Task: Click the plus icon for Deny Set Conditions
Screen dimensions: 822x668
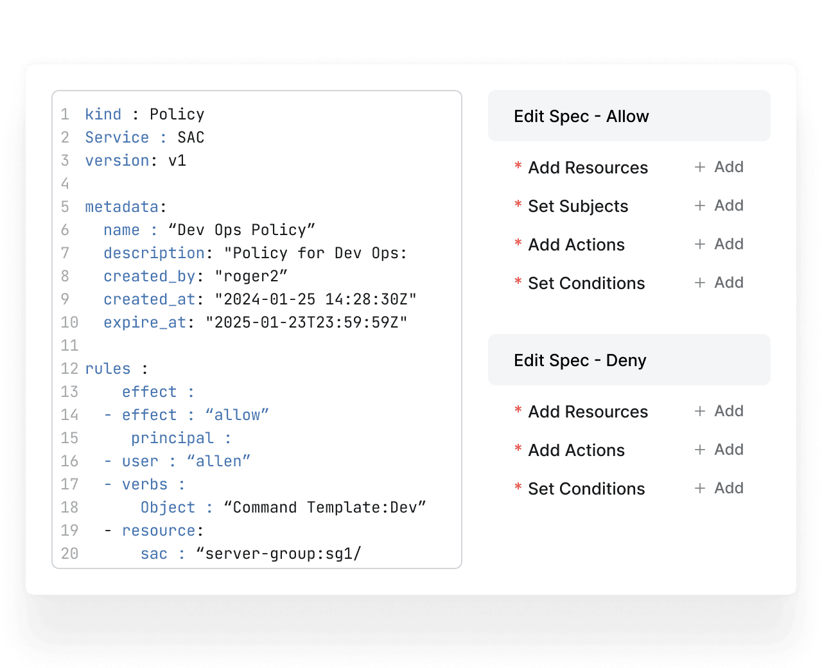Action: pyautogui.click(x=700, y=488)
